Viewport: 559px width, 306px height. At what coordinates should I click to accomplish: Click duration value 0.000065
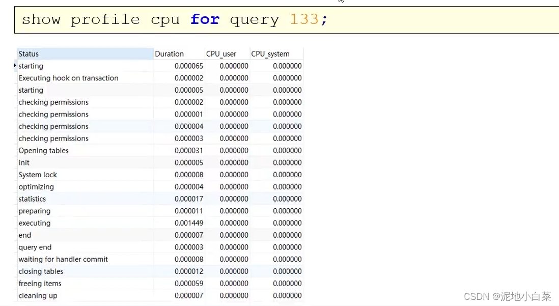pyautogui.click(x=188, y=66)
